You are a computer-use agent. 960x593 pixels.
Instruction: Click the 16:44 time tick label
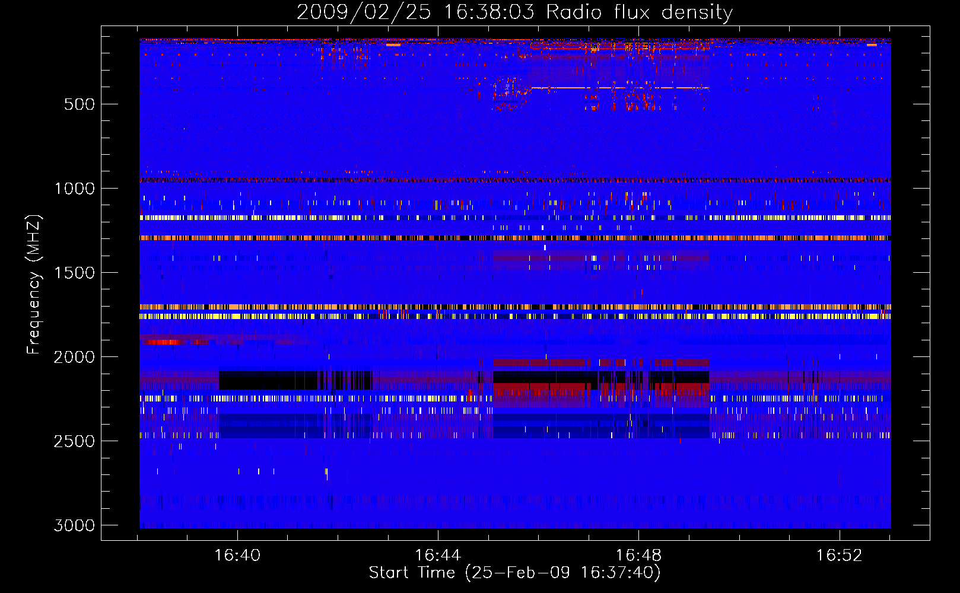coord(438,555)
